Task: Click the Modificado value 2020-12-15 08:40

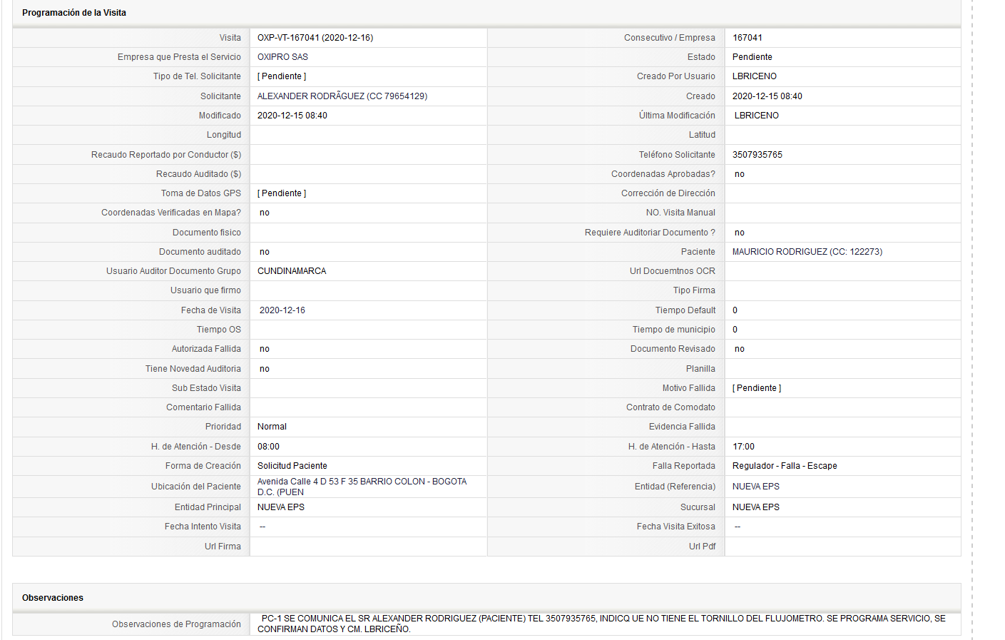Action: (x=292, y=116)
